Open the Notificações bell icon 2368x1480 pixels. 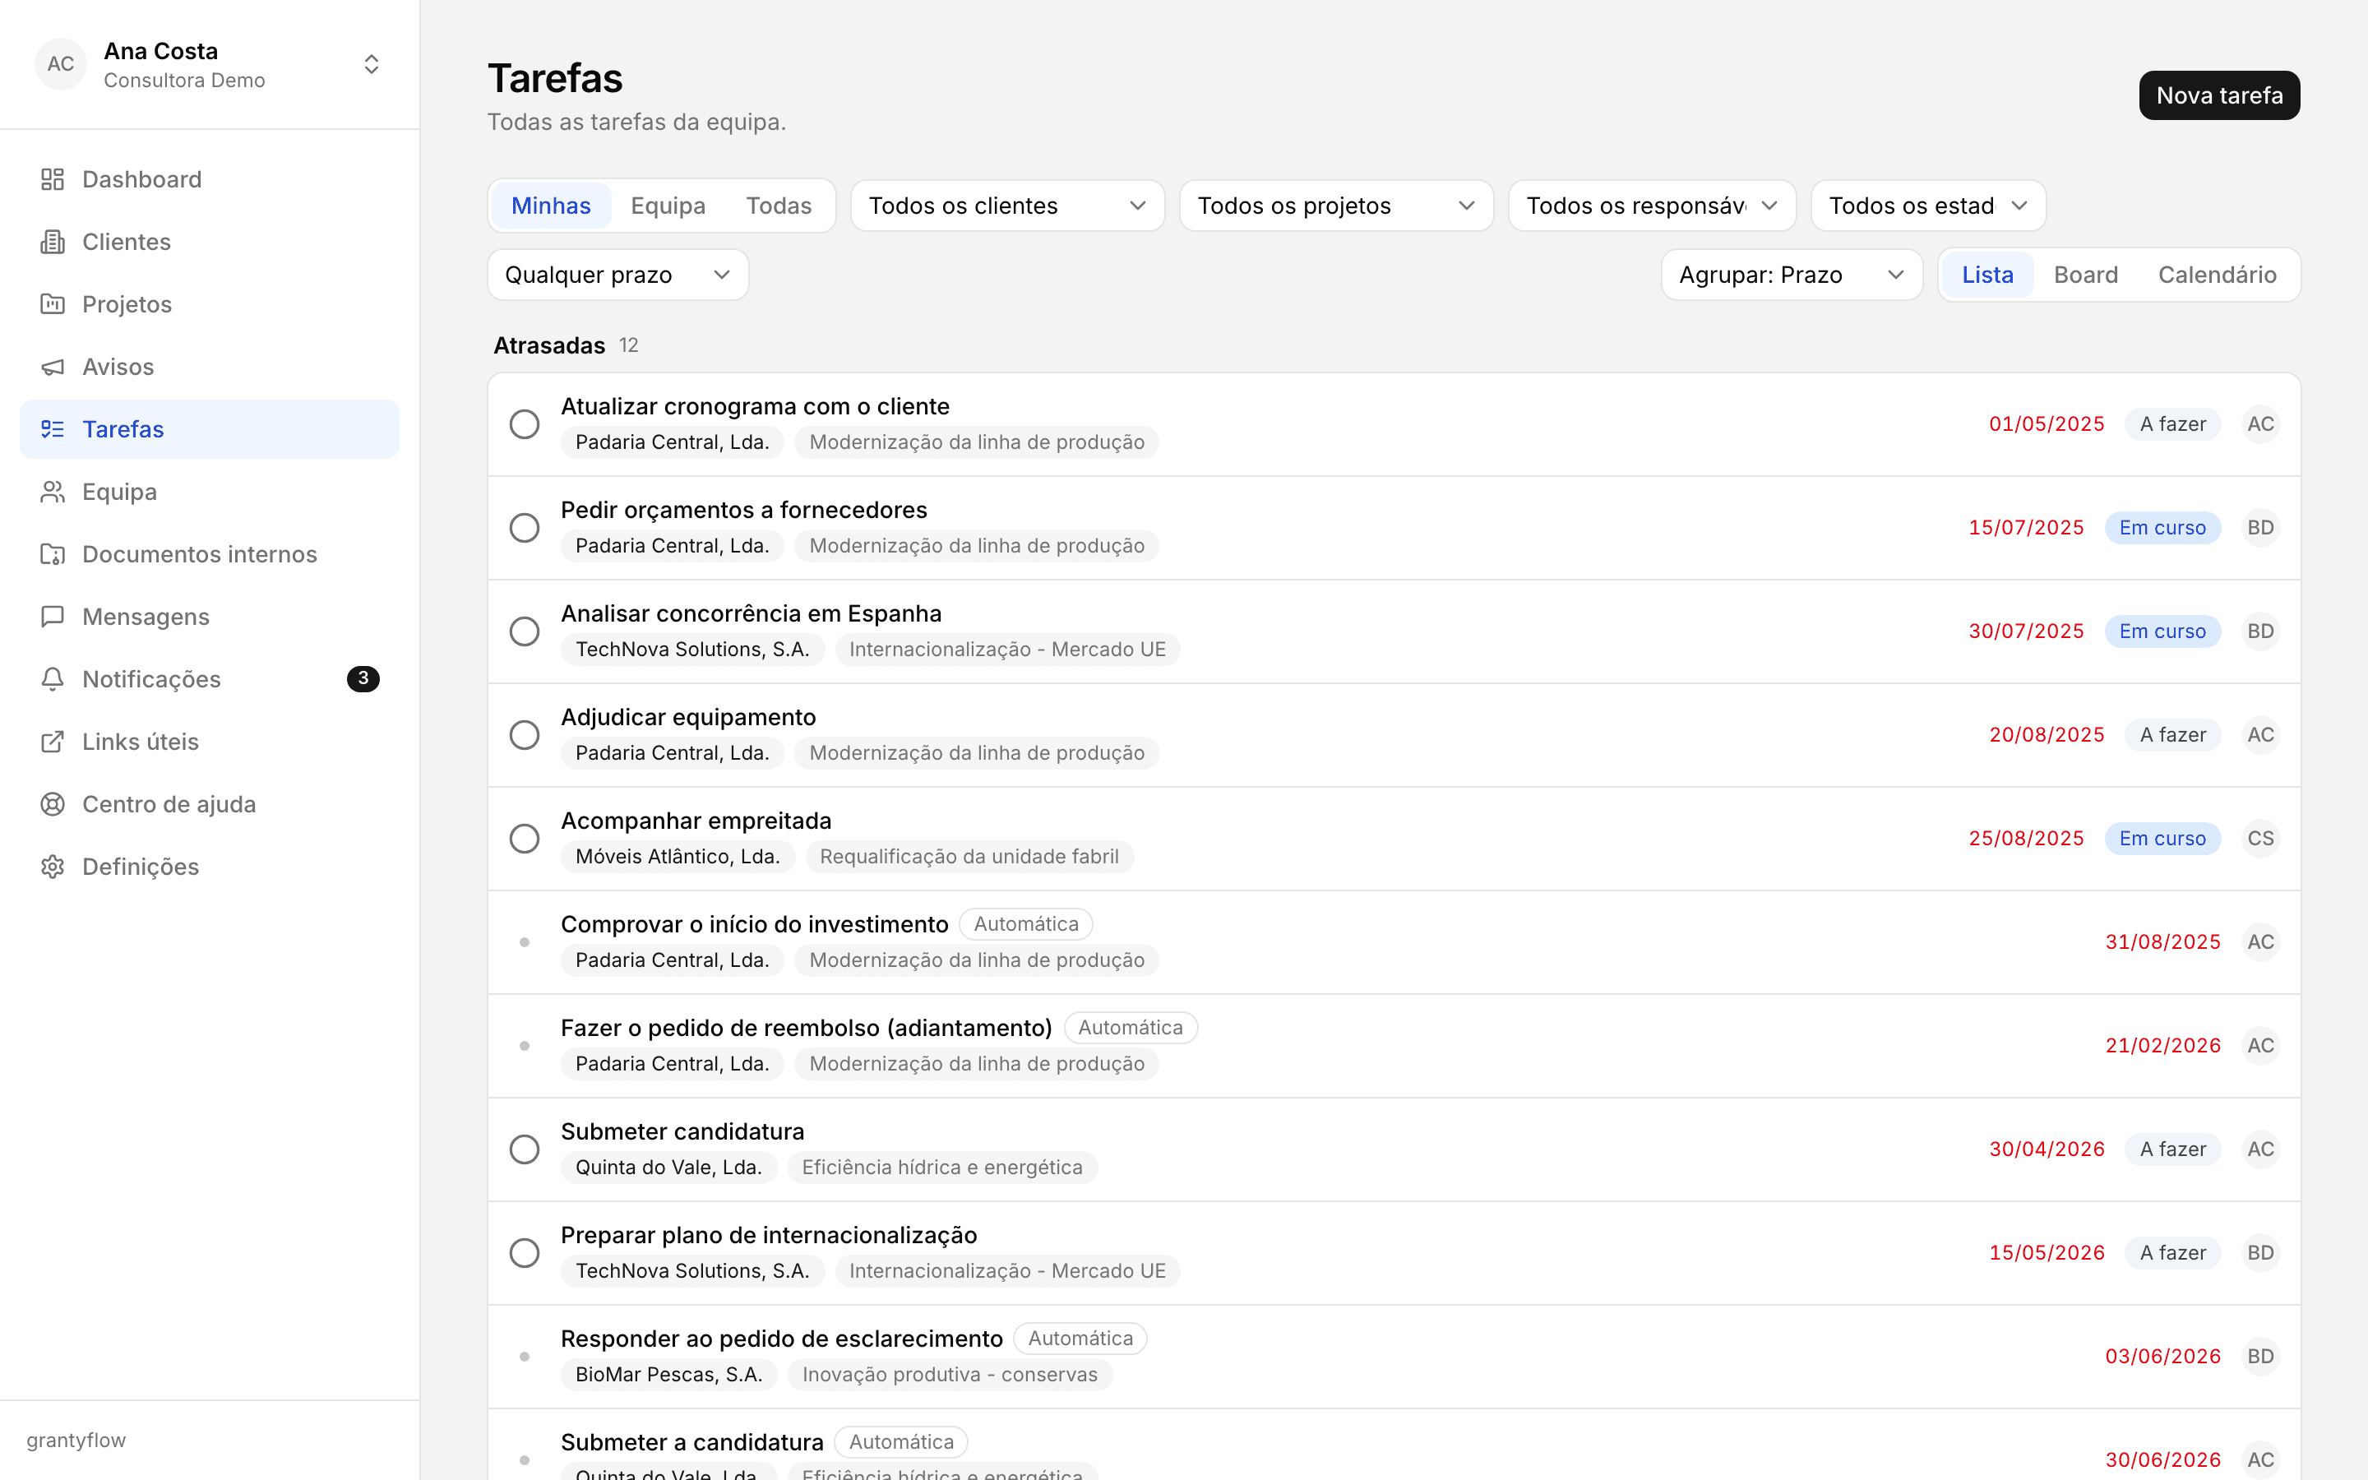(52, 679)
